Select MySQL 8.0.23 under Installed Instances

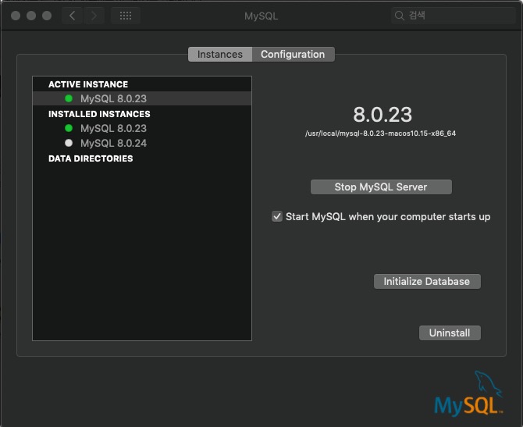pyautogui.click(x=142, y=128)
